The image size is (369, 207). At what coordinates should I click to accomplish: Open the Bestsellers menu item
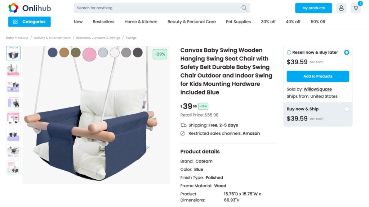tap(103, 22)
